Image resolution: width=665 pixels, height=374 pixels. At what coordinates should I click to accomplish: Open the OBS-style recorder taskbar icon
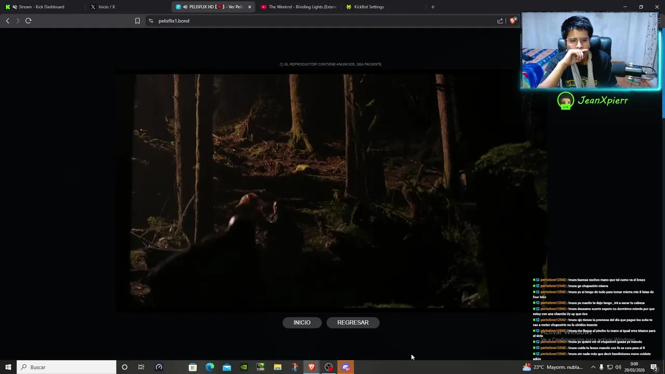pyautogui.click(x=329, y=367)
